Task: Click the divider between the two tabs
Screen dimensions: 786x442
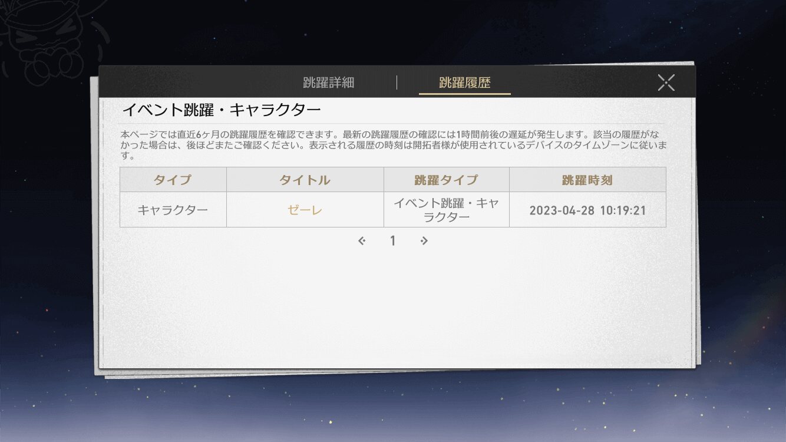Action: [397, 83]
